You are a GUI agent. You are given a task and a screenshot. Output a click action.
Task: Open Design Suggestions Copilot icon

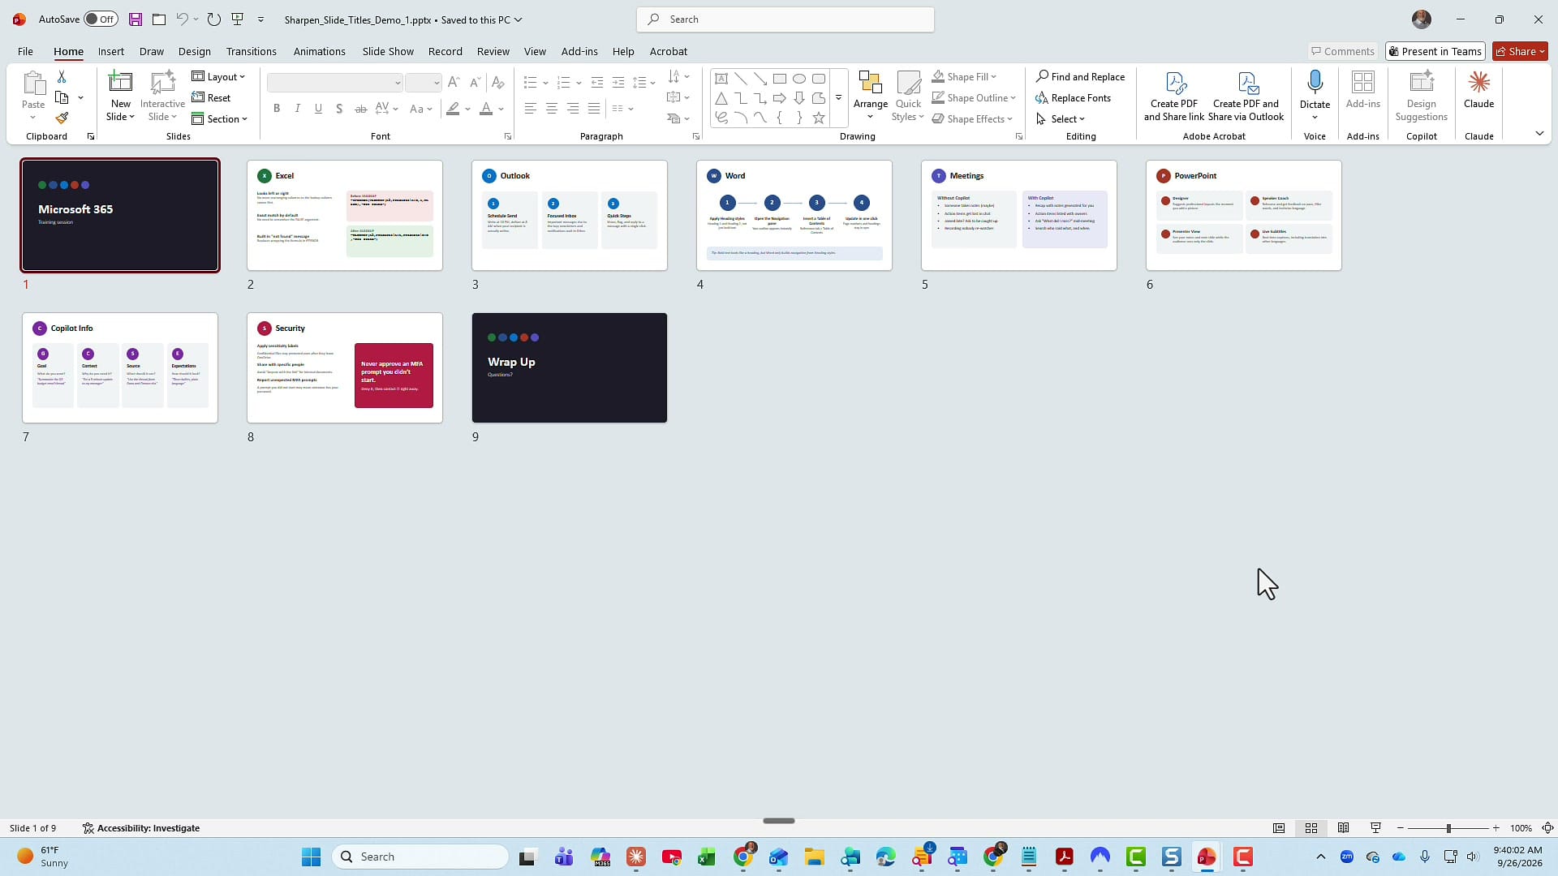1421,83
